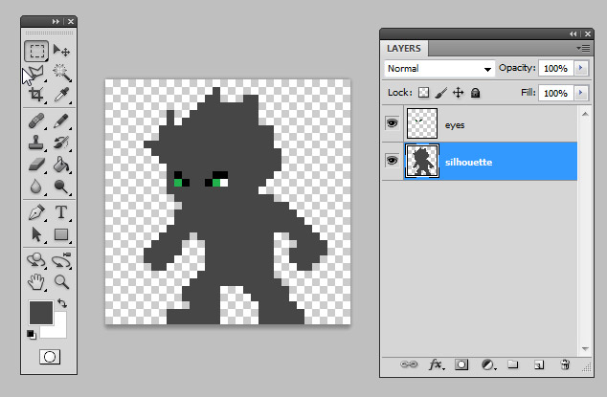607x397 pixels.
Task: Enable lock transparent pixels
Action: (x=423, y=93)
